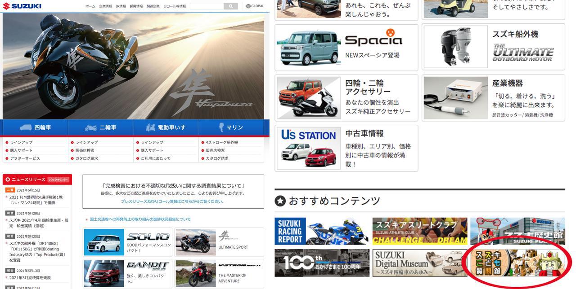Go to ホーム in top navigation

click(90, 6)
